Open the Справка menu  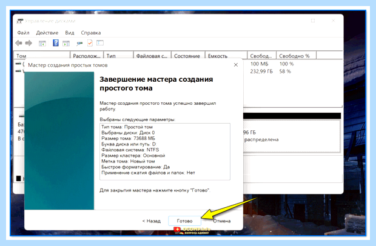[90, 33]
